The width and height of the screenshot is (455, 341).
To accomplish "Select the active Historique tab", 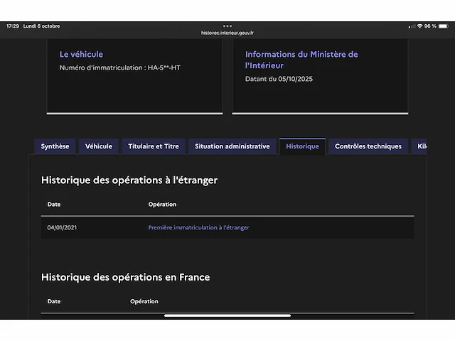I will click(x=302, y=146).
